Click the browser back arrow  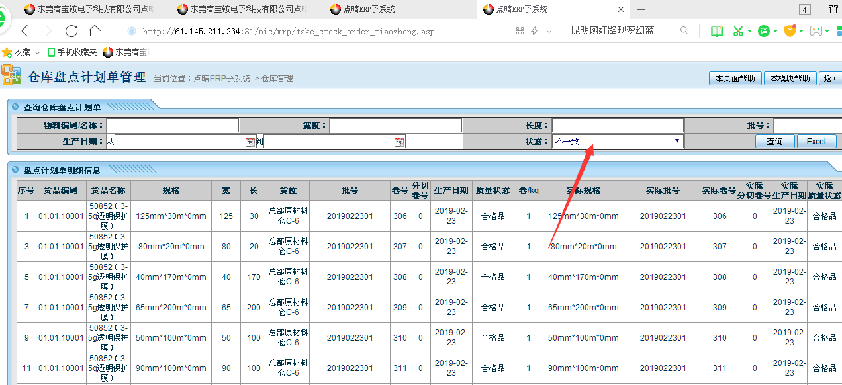[24, 31]
